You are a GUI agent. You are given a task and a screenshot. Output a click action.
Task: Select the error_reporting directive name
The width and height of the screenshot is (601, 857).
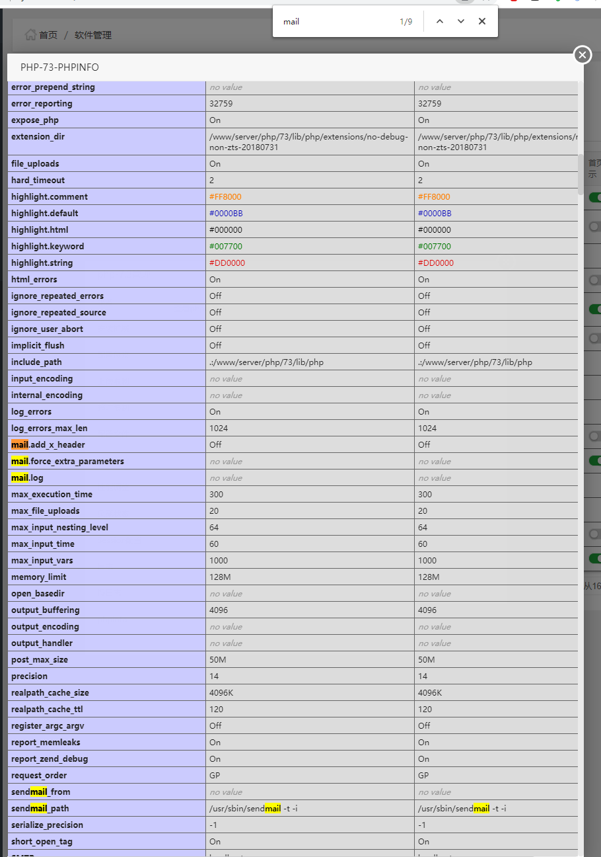pyautogui.click(x=42, y=104)
